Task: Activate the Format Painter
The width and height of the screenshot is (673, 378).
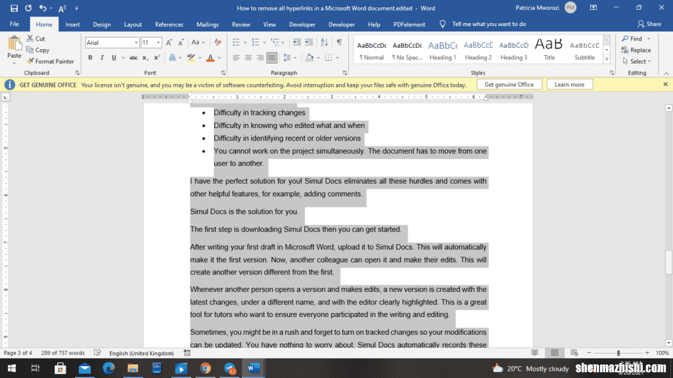Action: [x=50, y=61]
